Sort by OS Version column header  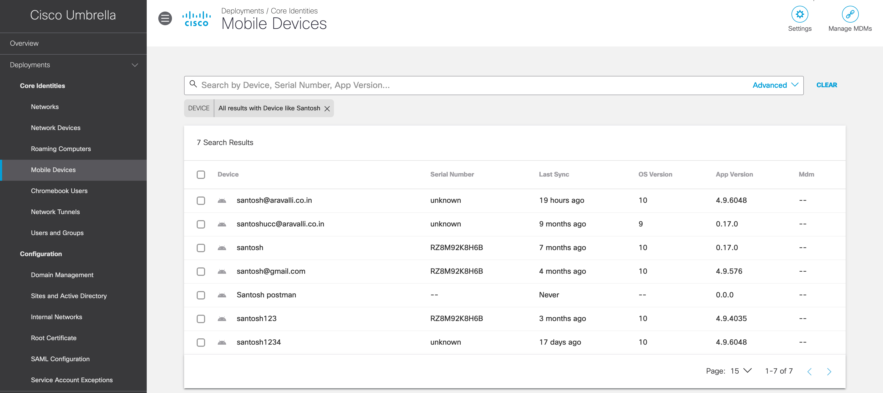[655, 175]
